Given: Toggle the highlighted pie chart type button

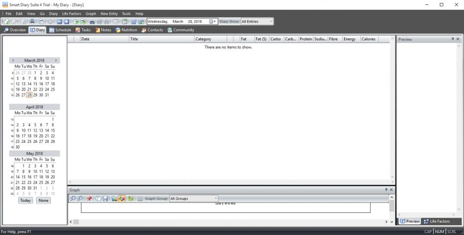Looking at the screenshot, I should point(121,199).
